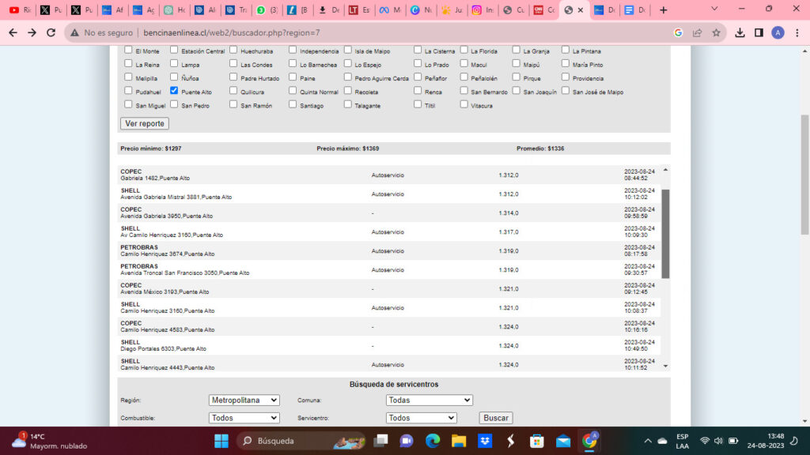Check the Maipú checkbox
The height and width of the screenshot is (455, 810).
516,63
